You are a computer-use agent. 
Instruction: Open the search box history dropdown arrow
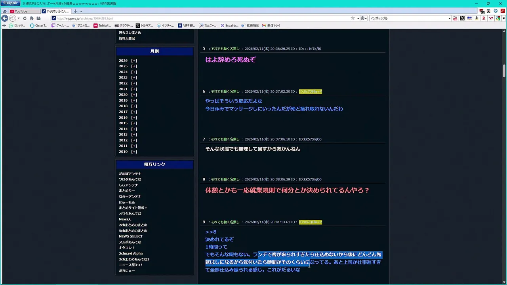point(449,18)
